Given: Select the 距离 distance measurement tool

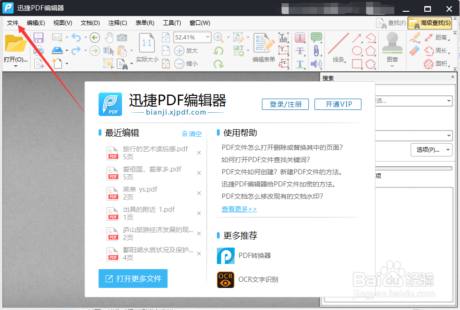Looking at the screenshot, I should (437, 38).
